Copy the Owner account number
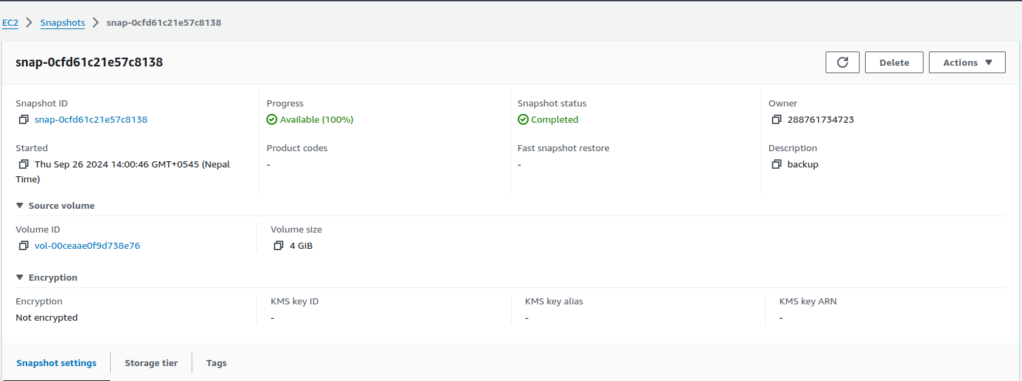 pyautogui.click(x=777, y=120)
